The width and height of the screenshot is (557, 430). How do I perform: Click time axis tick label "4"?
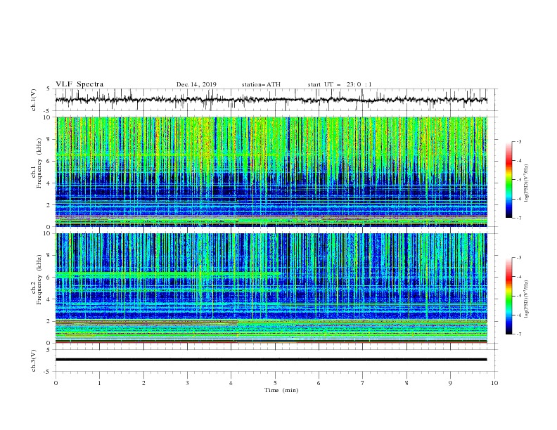tap(231, 383)
